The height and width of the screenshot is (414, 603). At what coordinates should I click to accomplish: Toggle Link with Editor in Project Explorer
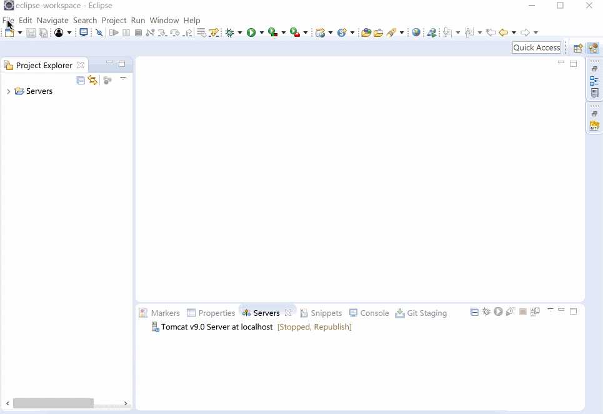pos(92,80)
